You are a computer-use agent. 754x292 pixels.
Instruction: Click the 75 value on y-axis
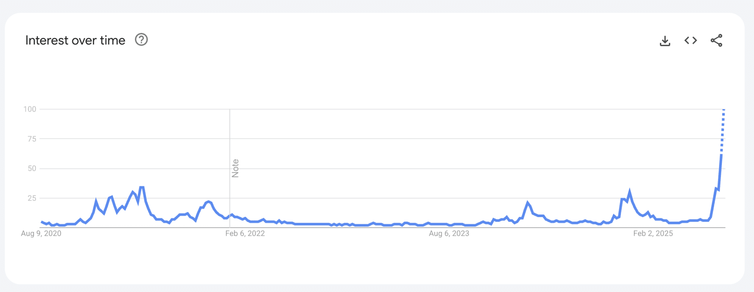(x=32, y=139)
